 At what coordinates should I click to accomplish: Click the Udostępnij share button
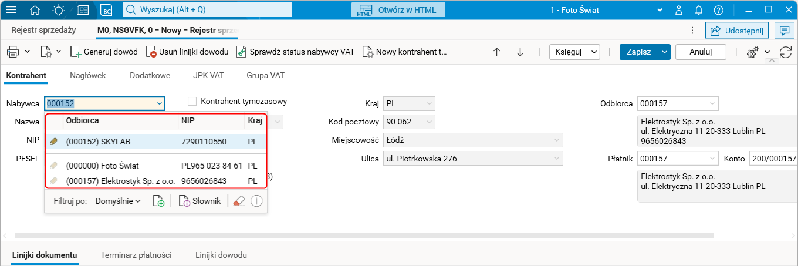[738, 31]
